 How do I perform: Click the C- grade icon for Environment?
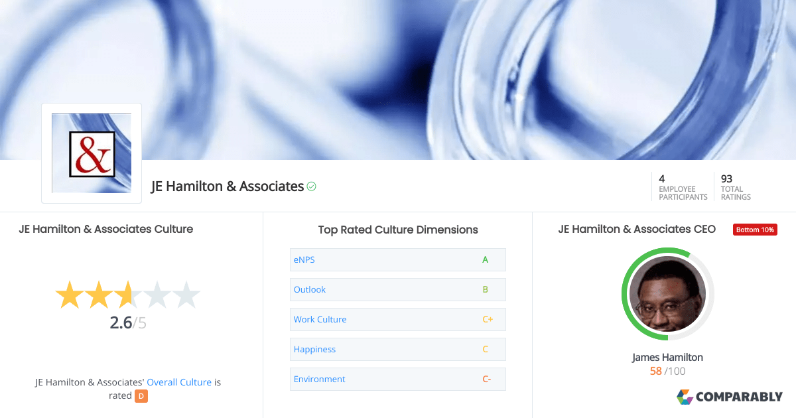coord(488,379)
